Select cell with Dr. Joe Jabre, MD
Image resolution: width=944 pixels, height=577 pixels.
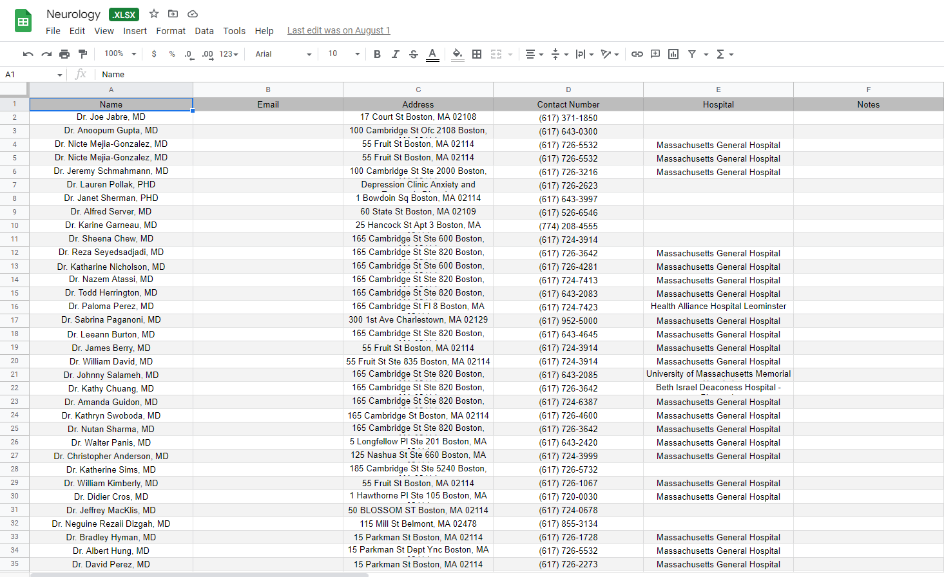coord(111,117)
